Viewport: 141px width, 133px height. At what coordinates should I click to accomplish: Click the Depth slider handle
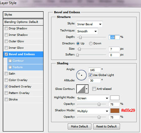click(80, 37)
